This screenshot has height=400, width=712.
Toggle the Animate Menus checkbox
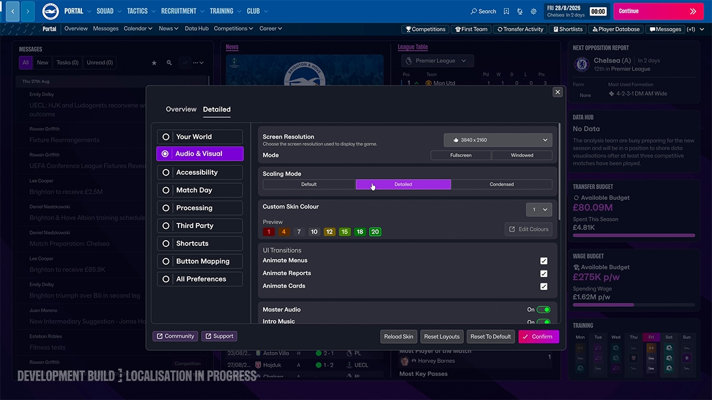click(543, 261)
